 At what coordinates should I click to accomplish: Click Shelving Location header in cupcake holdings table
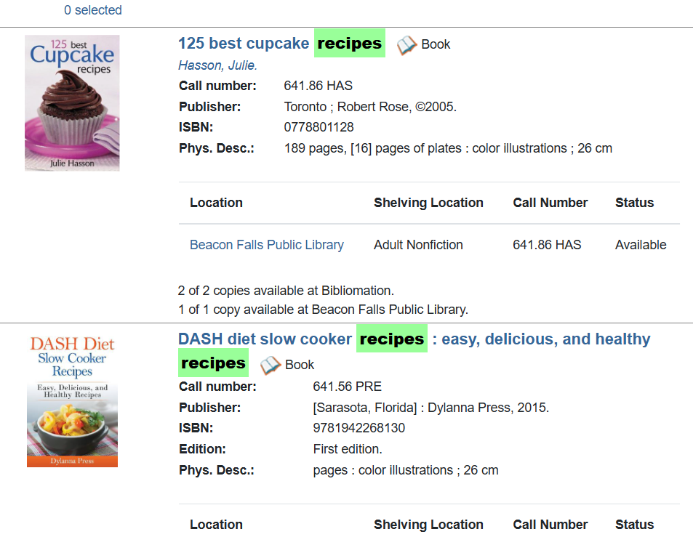click(x=428, y=203)
